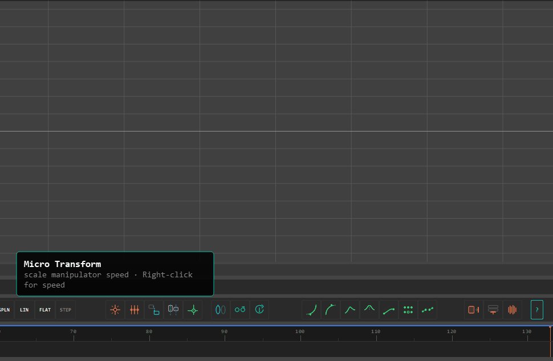Click the teal circular arrow info icon

point(259,310)
